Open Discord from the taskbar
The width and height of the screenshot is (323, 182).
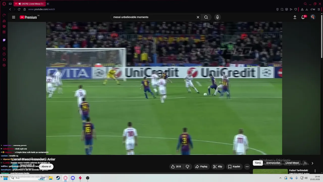click(73, 178)
